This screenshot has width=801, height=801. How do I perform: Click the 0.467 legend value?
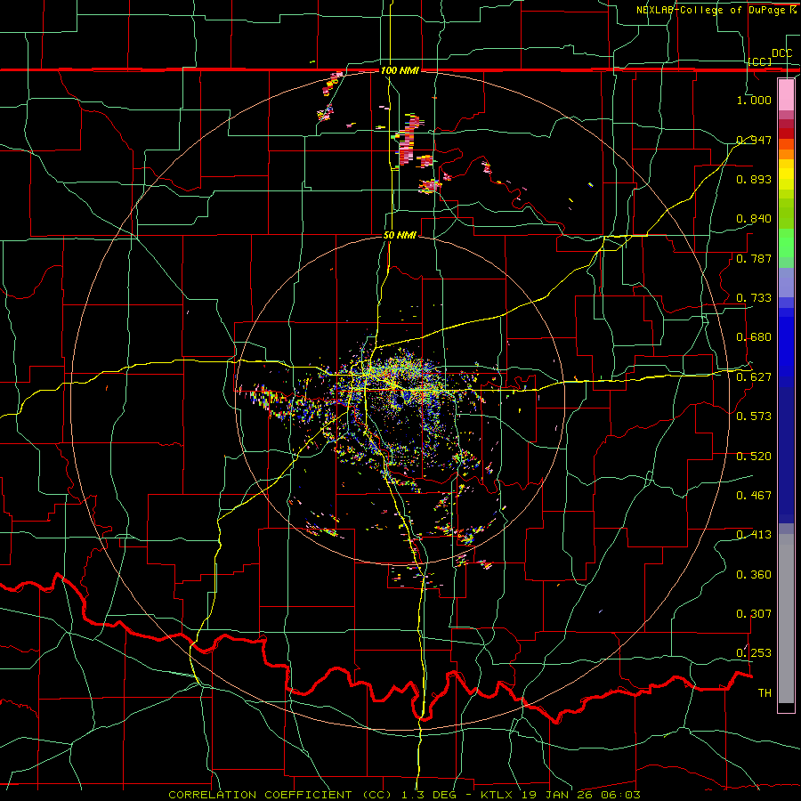(x=754, y=496)
